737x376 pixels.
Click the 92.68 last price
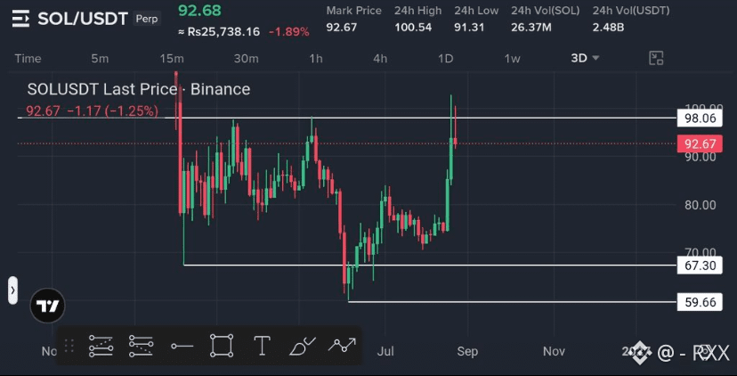tap(199, 11)
